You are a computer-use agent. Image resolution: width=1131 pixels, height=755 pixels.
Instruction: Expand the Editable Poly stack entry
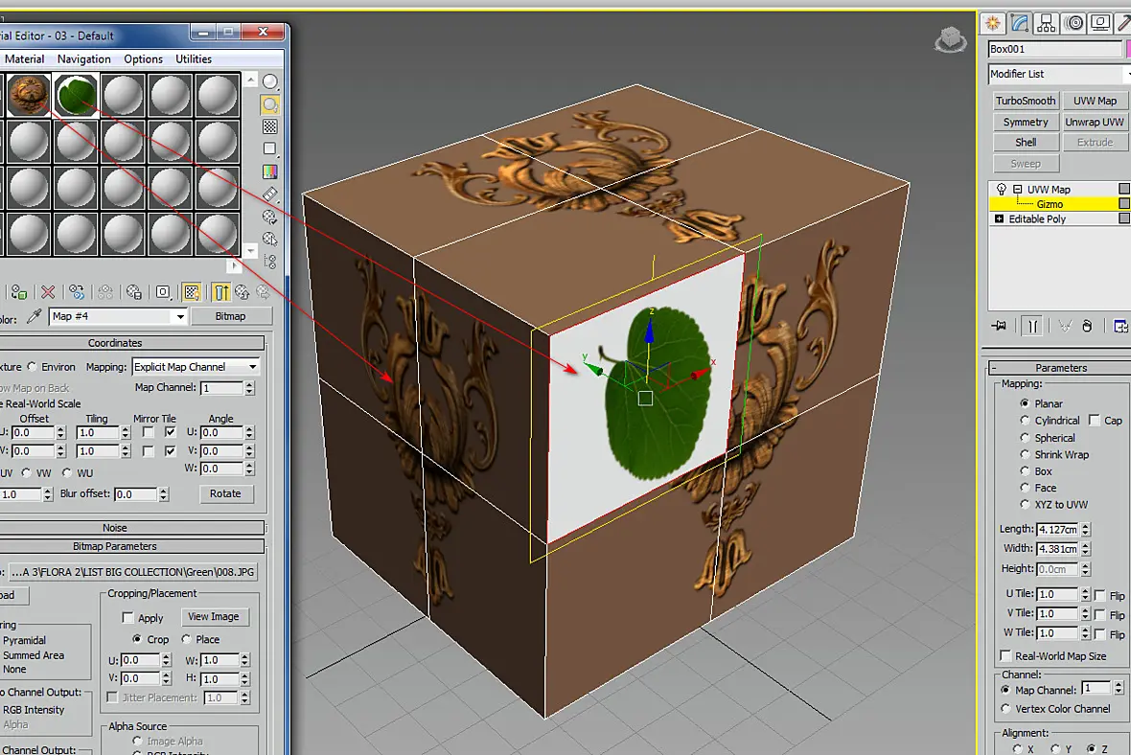[x=999, y=218]
